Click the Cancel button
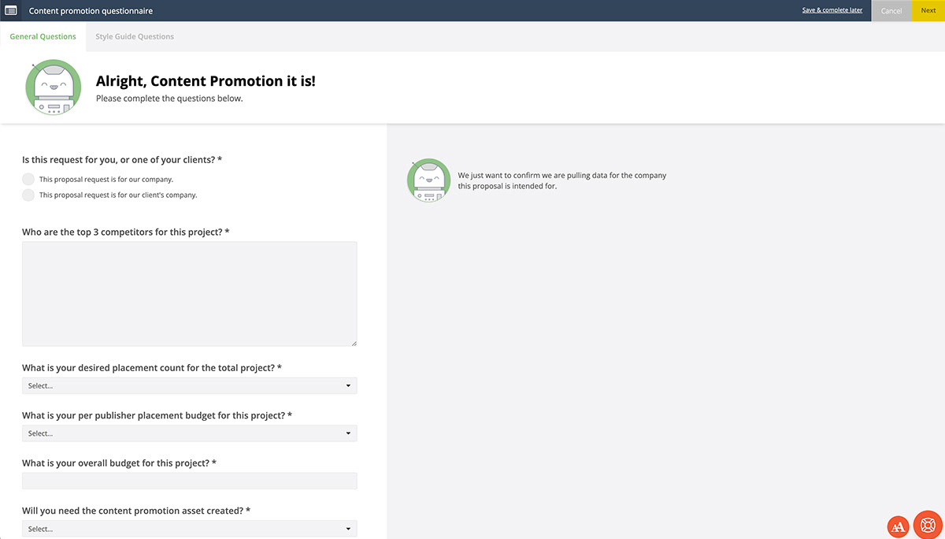 [x=891, y=11]
